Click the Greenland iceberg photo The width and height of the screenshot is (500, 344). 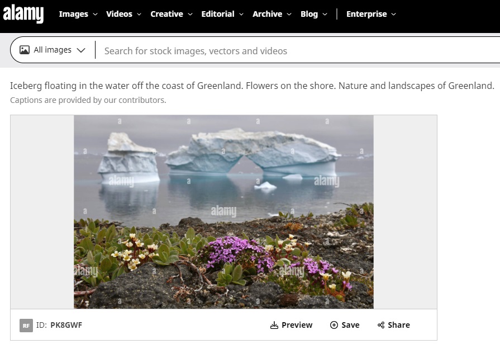tap(223, 212)
